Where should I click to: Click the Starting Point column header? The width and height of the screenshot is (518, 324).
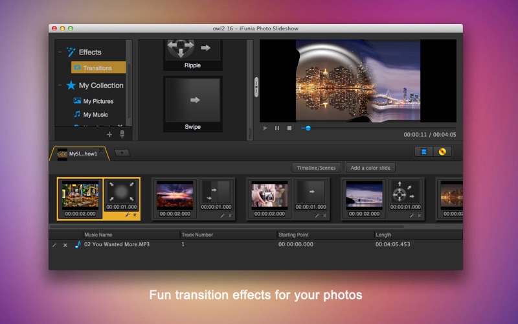click(293, 235)
